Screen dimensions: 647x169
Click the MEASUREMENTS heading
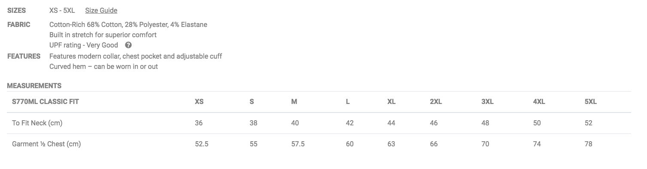(34, 86)
